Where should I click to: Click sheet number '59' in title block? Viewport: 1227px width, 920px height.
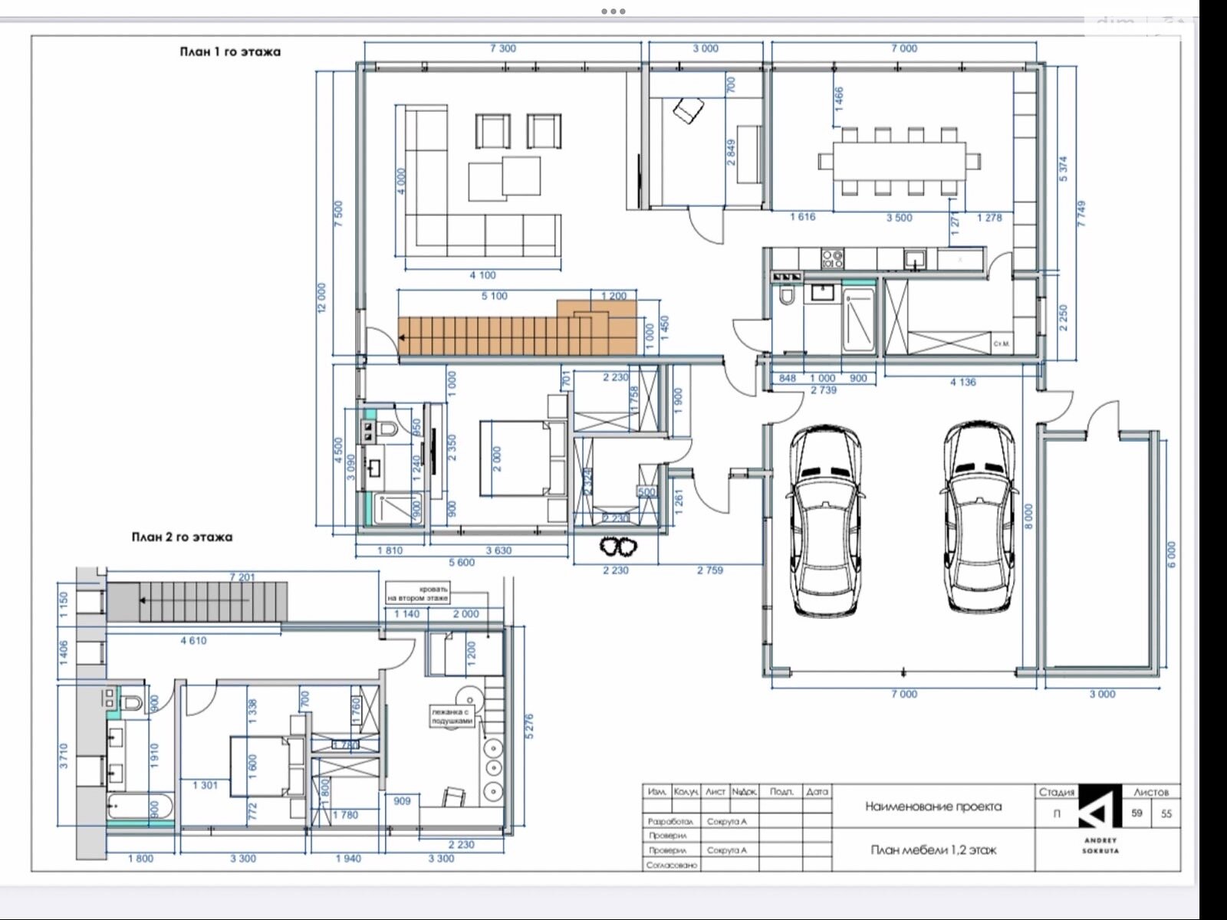[1137, 813]
